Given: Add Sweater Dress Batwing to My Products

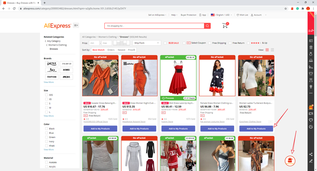Looking at the screenshot, I should pyautogui.click(x=100, y=128).
